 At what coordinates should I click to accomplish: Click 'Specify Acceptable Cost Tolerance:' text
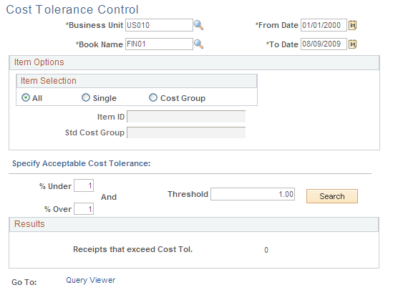pyautogui.click(x=81, y=163)
